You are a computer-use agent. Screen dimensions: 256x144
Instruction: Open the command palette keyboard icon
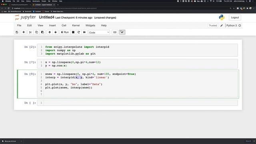pos(115,32)
